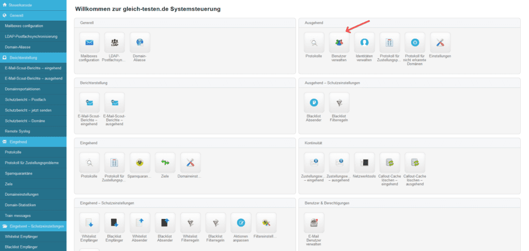Open Blacklist Filterregeln under Ausgehend – Schutzeinstellungen
Image resolution: width=529 pixels, height=251 pixels.
click(339, 103)
